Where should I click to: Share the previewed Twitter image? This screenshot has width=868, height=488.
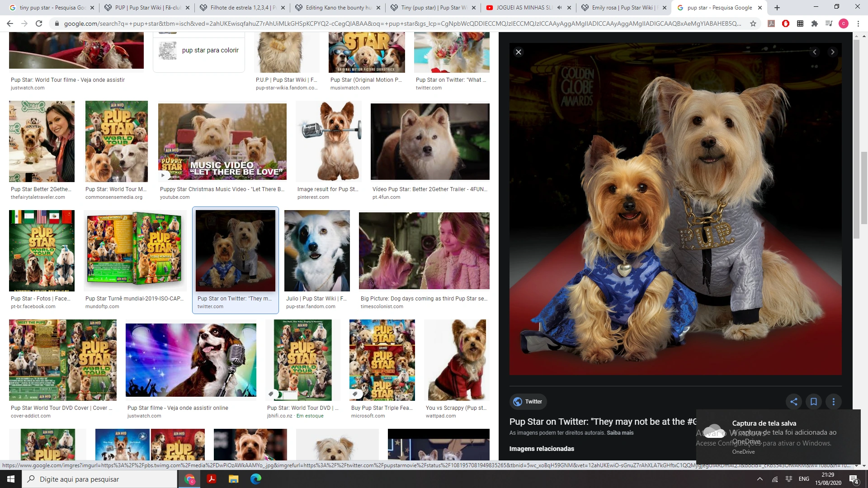[x=793, y=401]
